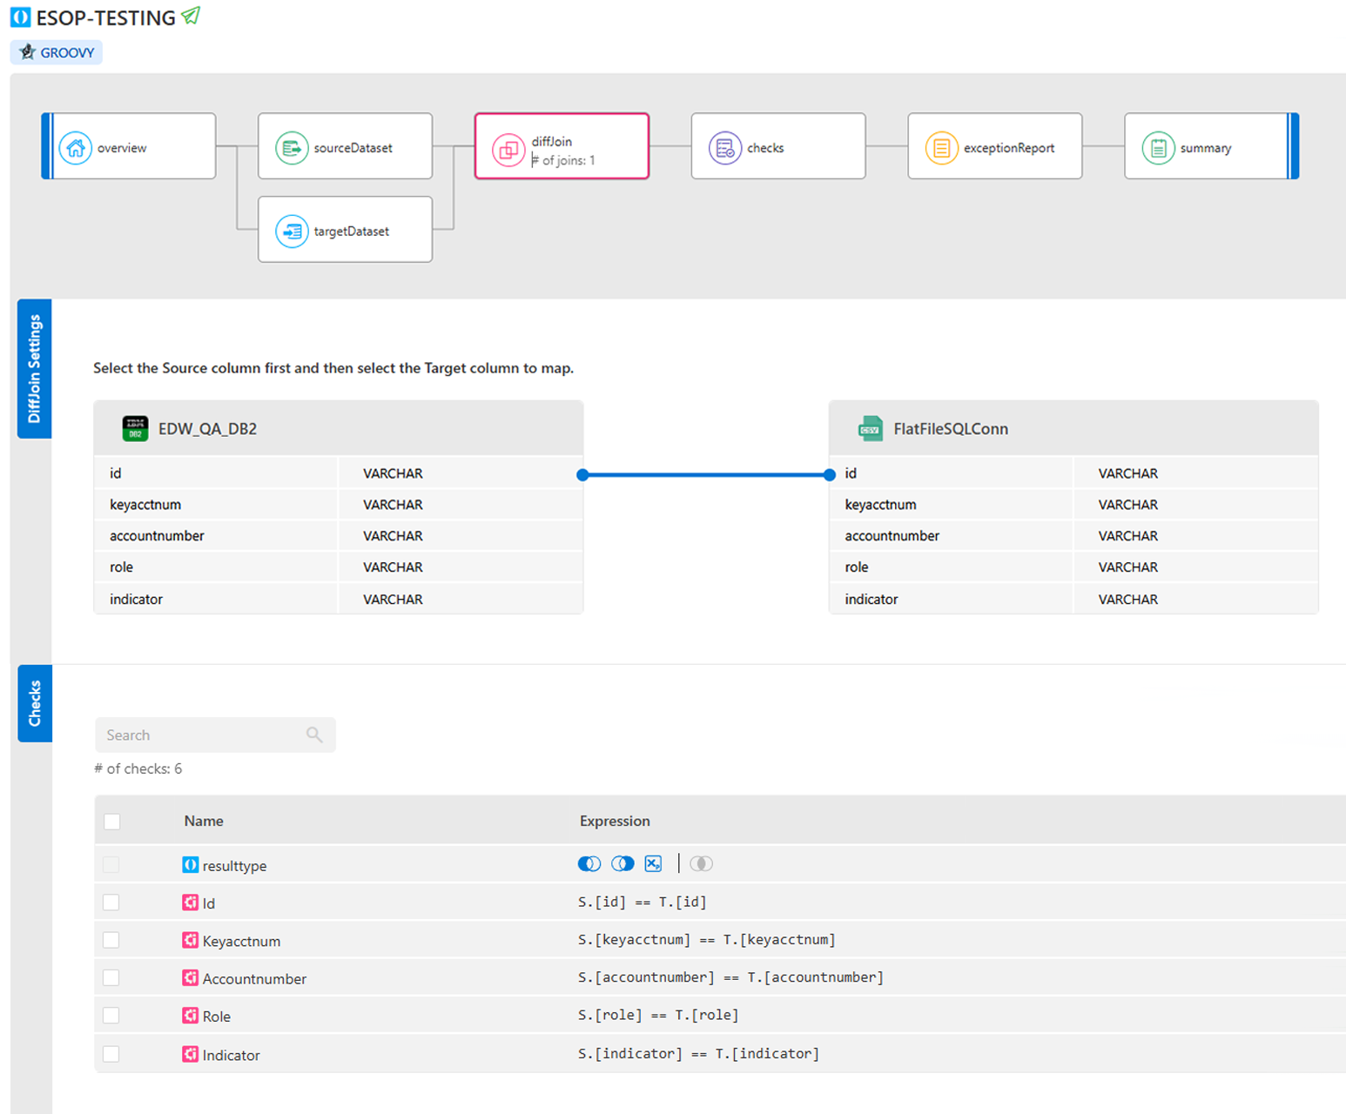Open the DiffJoin Settings side tab

coord(35,369)
